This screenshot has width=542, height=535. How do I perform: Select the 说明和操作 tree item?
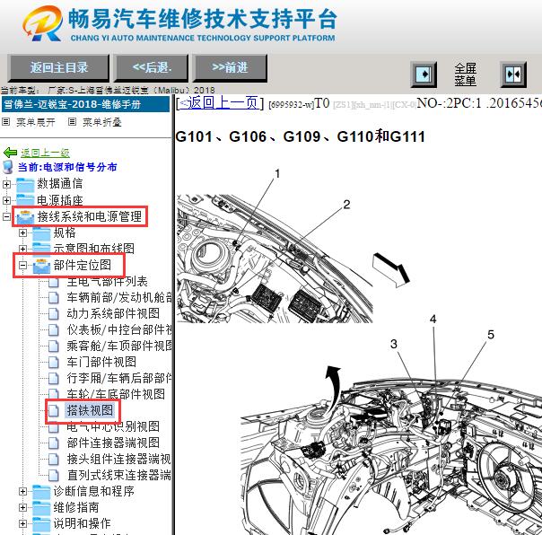click(x=83, y=523)
